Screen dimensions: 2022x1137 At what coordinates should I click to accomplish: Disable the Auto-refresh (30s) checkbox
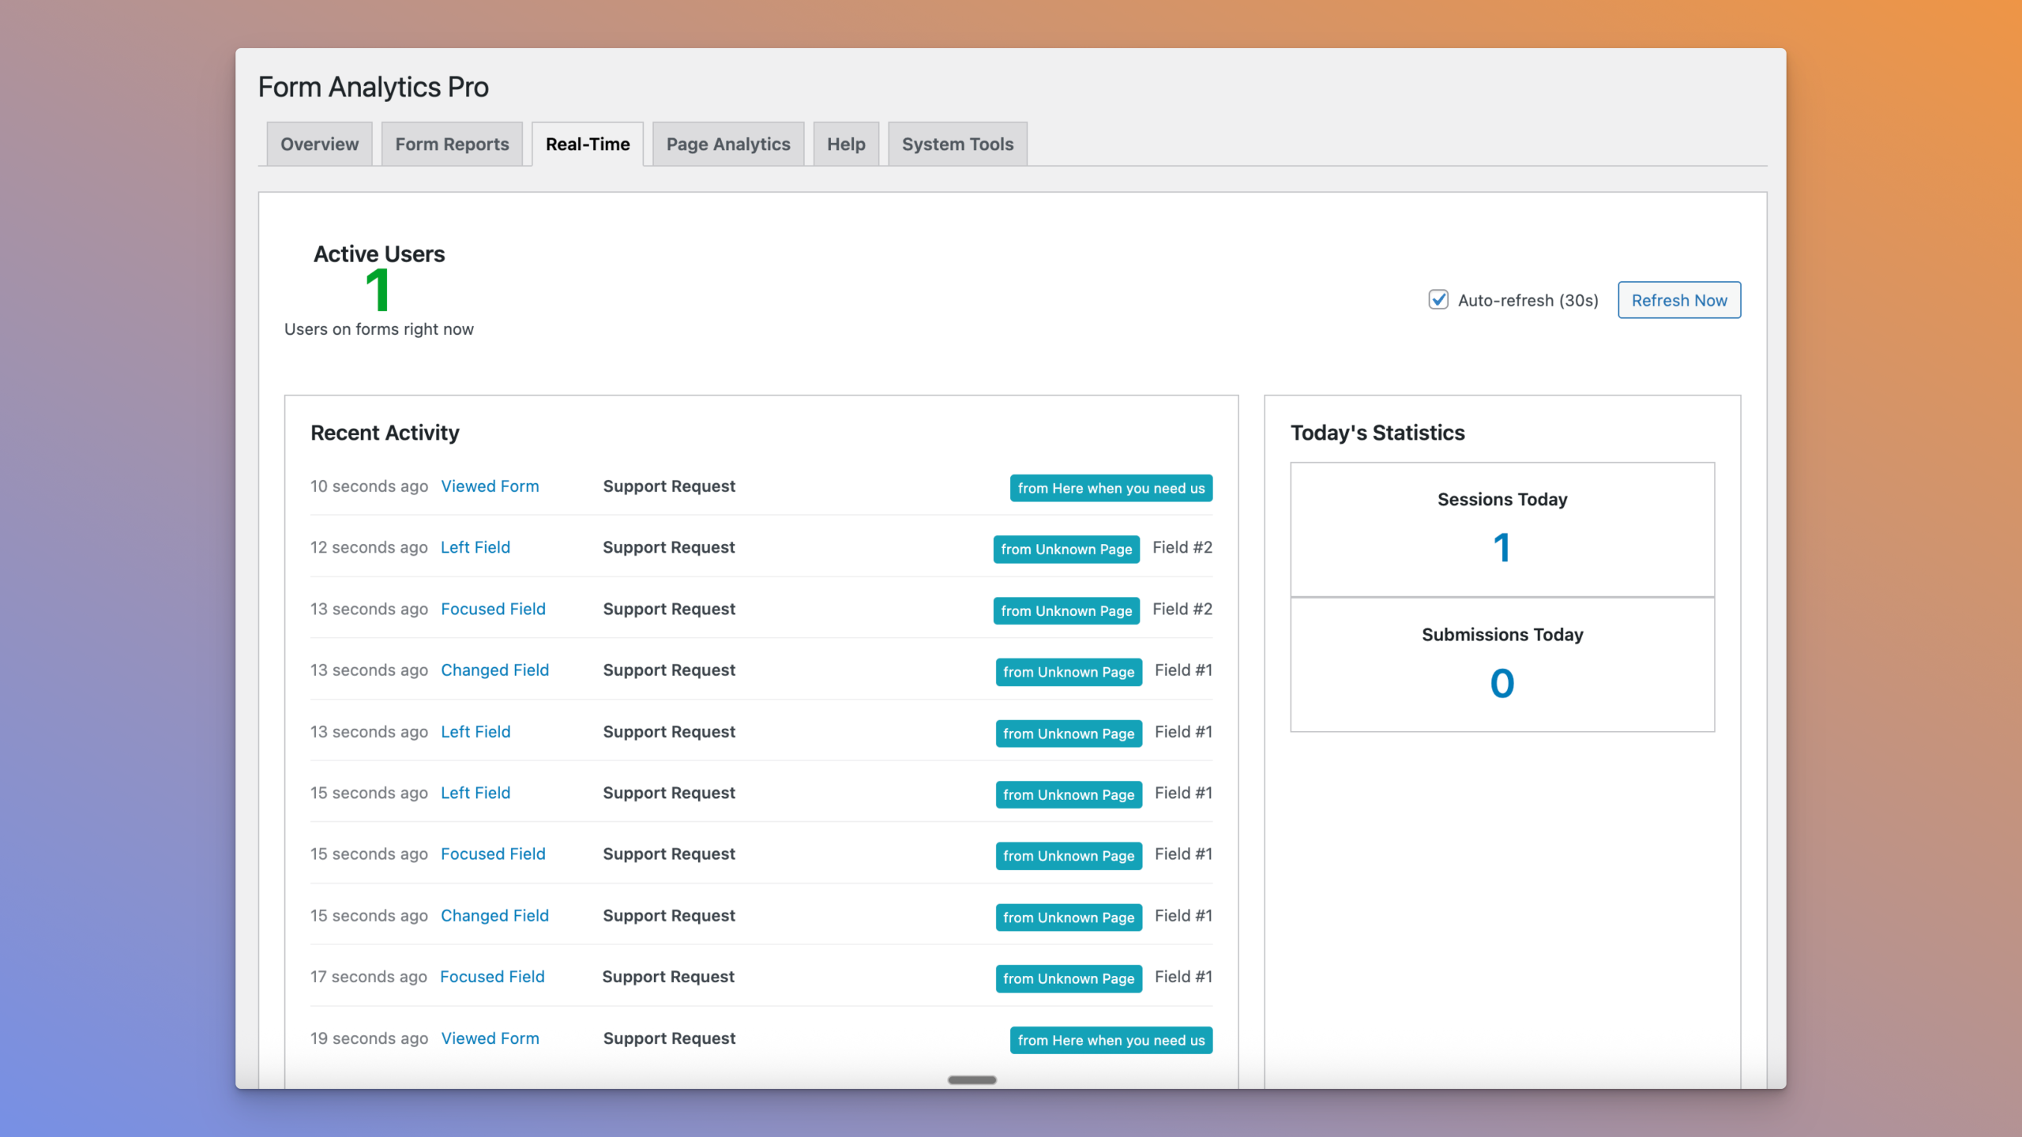tap(1438, 300)
